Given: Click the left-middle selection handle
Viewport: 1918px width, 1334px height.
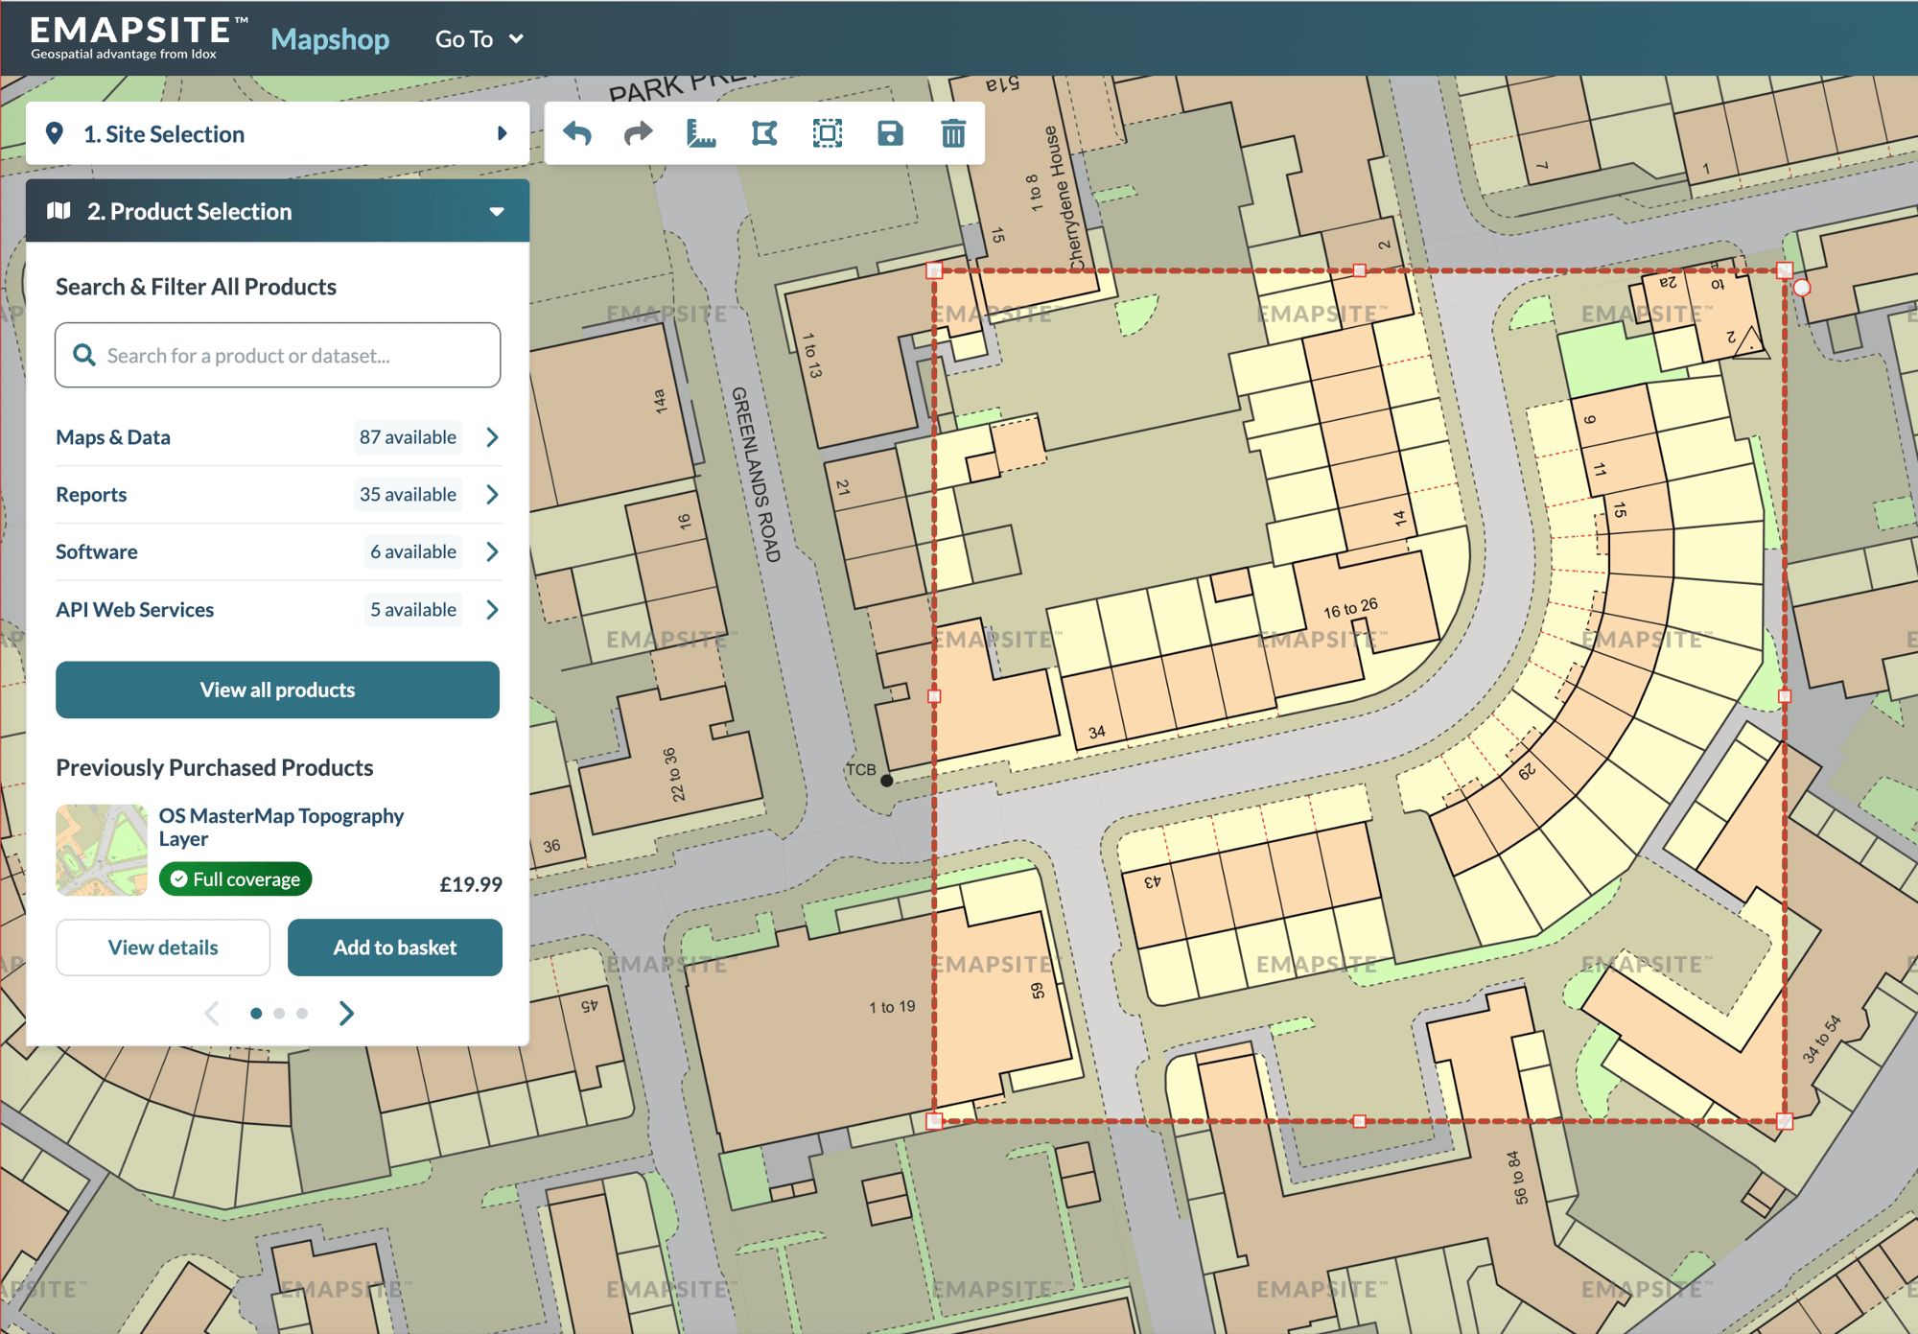Looking at the screenshot, I should click(x=934, y=696).
